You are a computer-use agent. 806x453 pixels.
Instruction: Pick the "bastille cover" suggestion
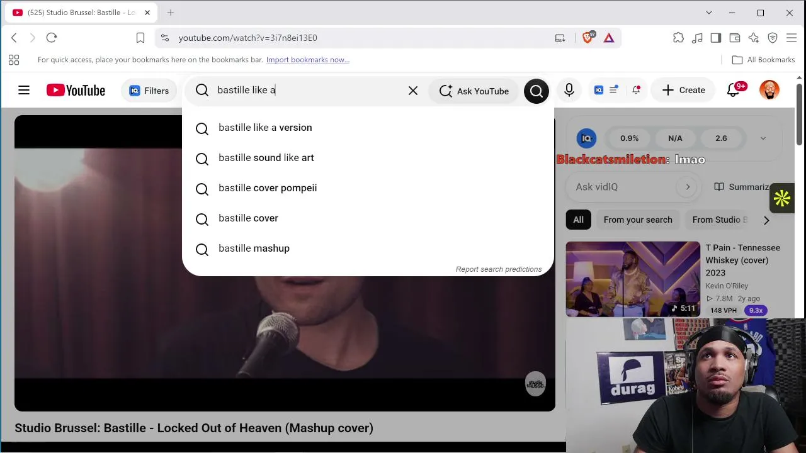pos(368,218)
